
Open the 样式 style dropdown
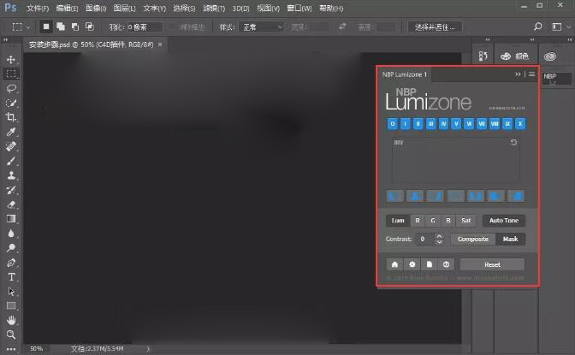262,27
